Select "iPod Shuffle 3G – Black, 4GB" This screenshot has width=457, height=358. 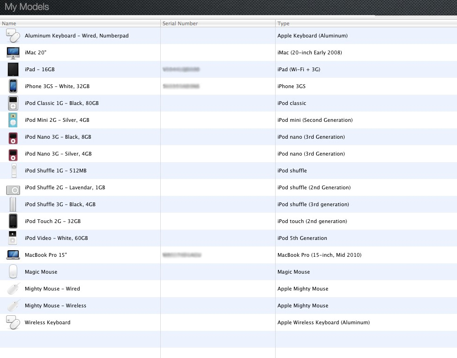[60, 204]
